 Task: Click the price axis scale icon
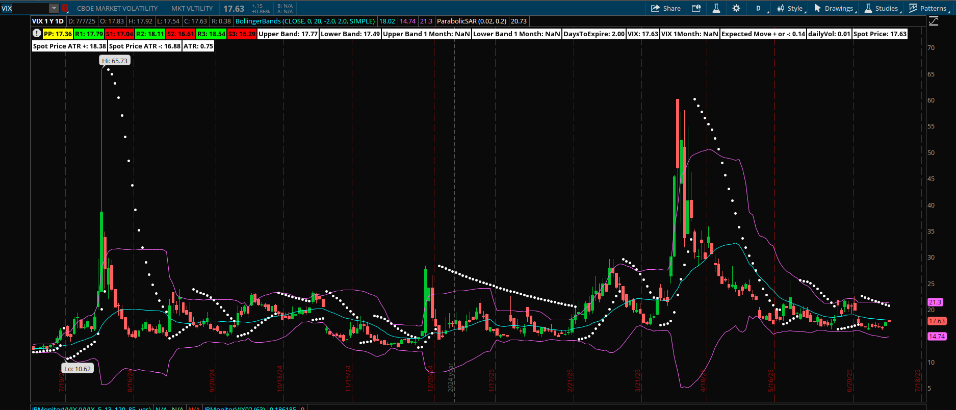tap(934, 21)
